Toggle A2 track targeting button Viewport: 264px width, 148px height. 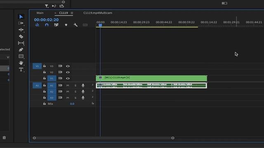coord(52,91)
